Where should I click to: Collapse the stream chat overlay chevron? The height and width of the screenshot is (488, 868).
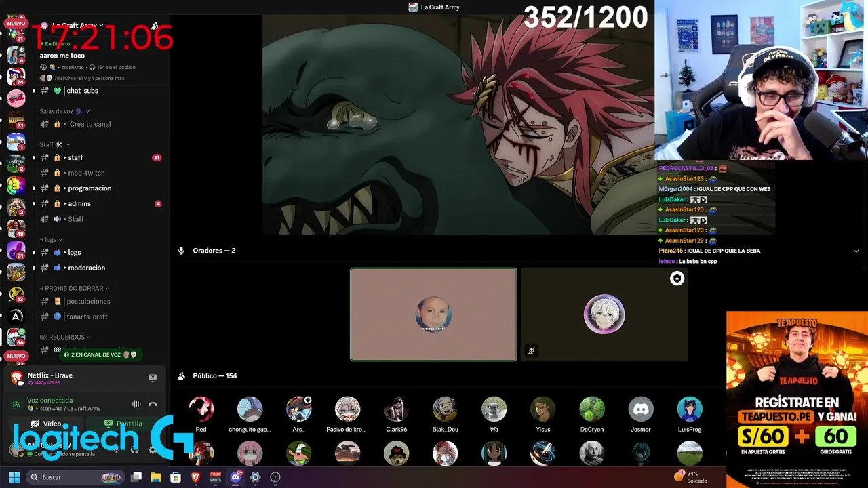(856, 251)
